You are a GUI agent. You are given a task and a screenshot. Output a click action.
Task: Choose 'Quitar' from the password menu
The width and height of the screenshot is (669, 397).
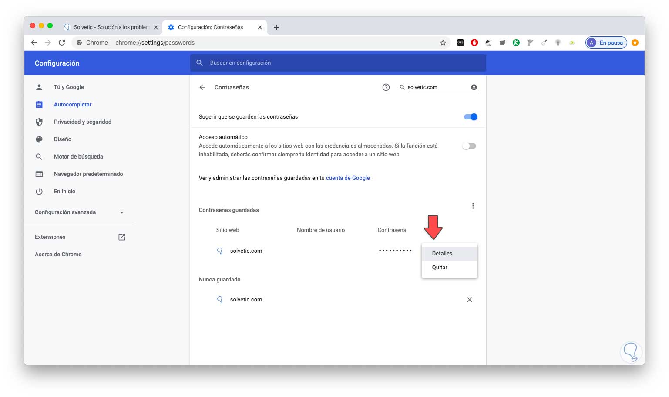[450, 268]
